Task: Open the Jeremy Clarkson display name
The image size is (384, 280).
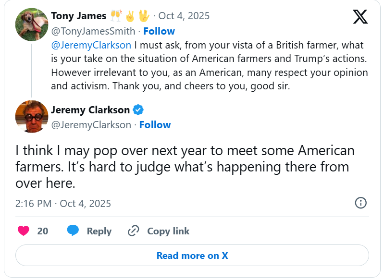Action: point(90,110)
